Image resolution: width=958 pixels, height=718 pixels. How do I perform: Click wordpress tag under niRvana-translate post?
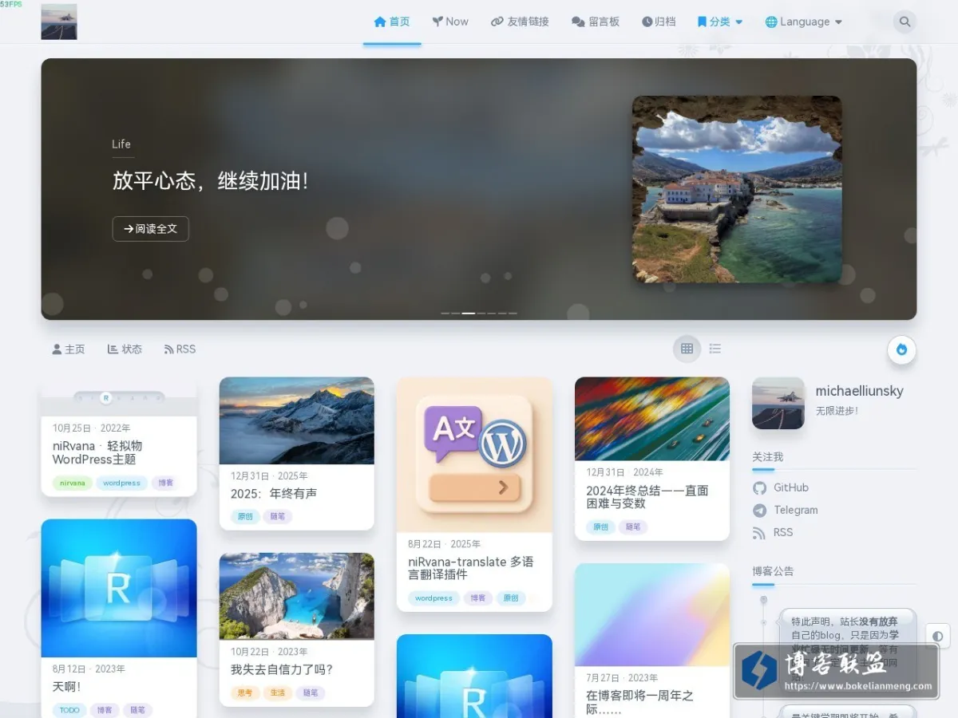coord(433,598)
